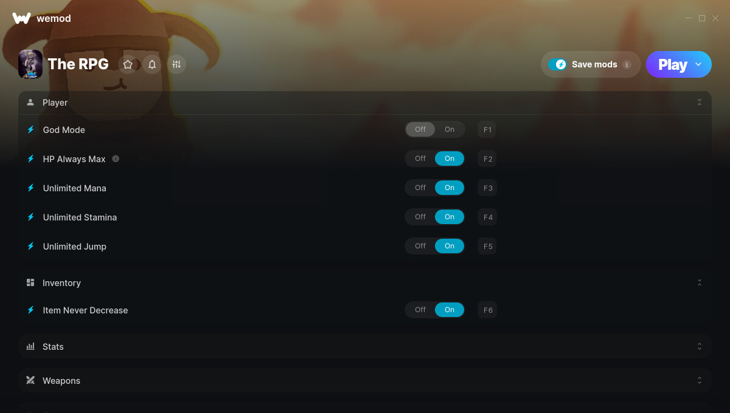Click The RPG game thumbnail
This screenshot has width=730, height=413.
click(30, 64)
